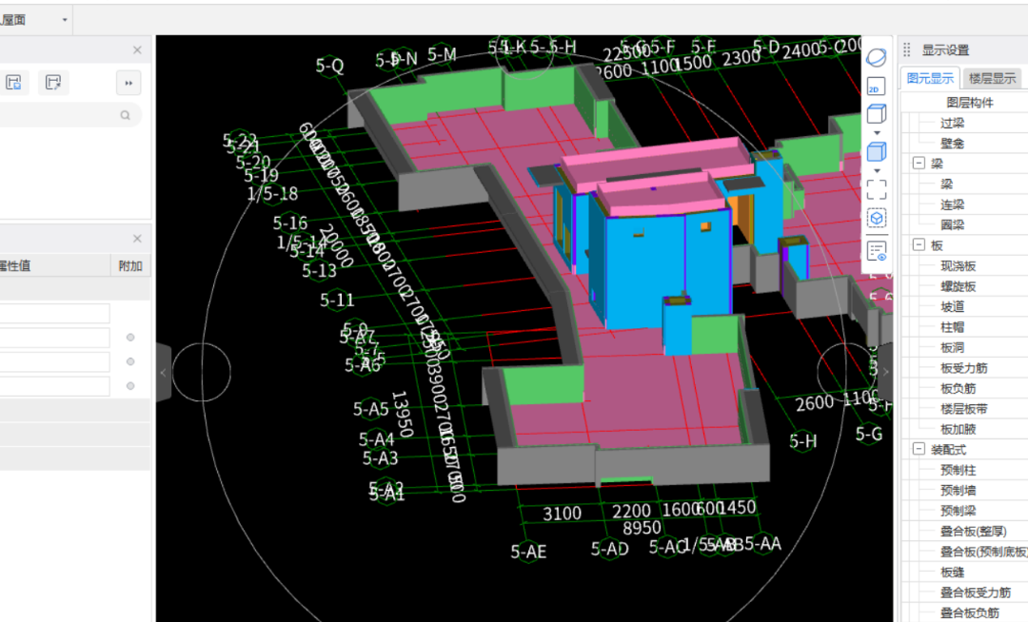Close the upper left component list panel
Image resolution: width=1028 pixels, height=622 pixels.
point(137,49)
